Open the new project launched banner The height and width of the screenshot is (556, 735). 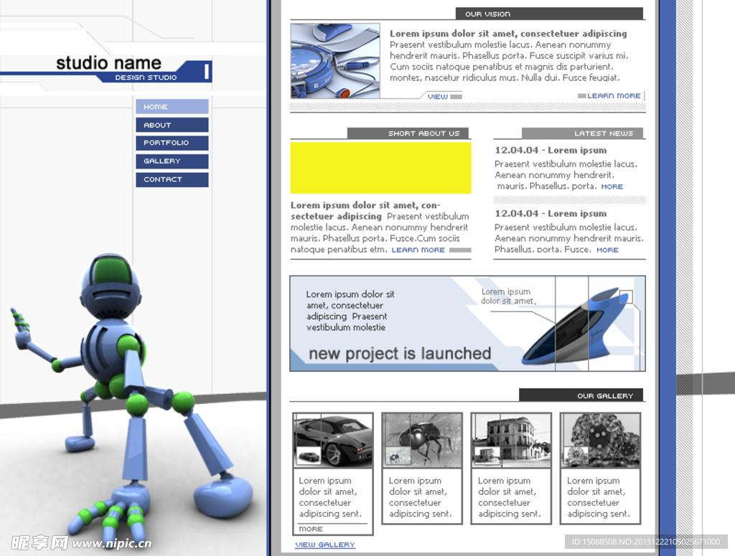click(x=467, y=324)
